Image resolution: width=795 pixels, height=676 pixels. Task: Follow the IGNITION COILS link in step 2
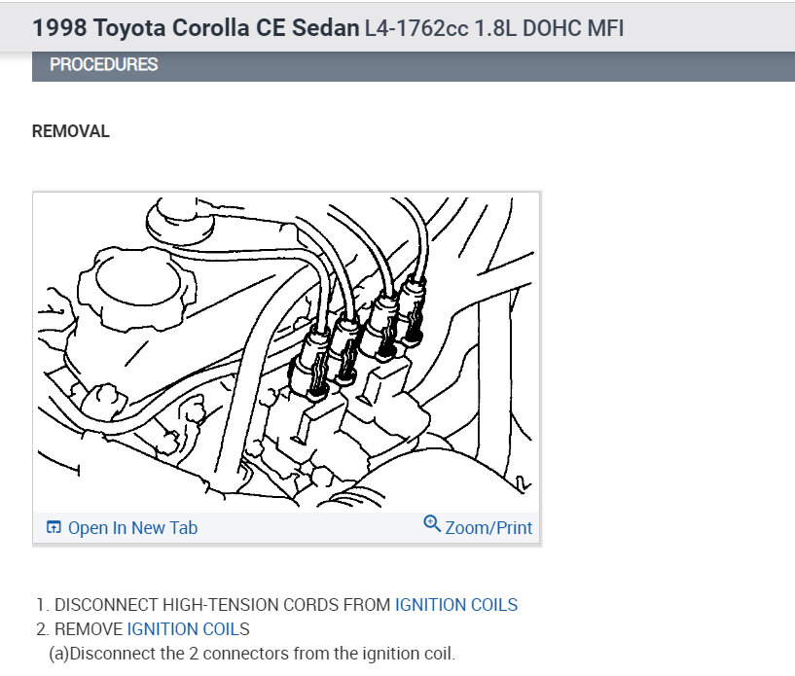(188, 629)
